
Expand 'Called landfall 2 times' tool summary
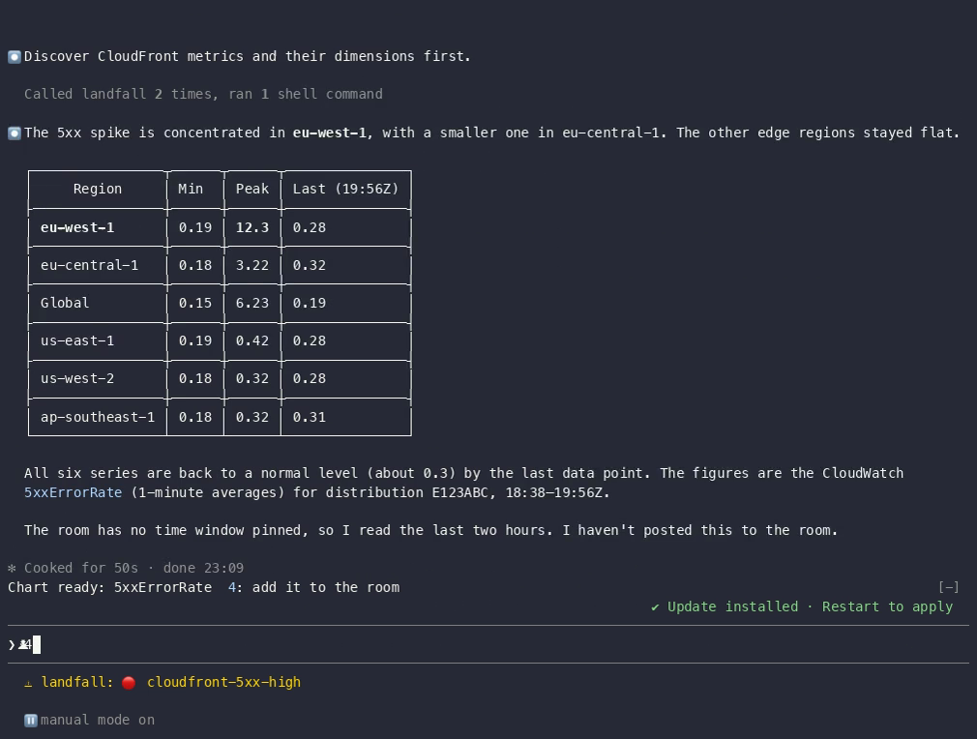coord(203,94)
